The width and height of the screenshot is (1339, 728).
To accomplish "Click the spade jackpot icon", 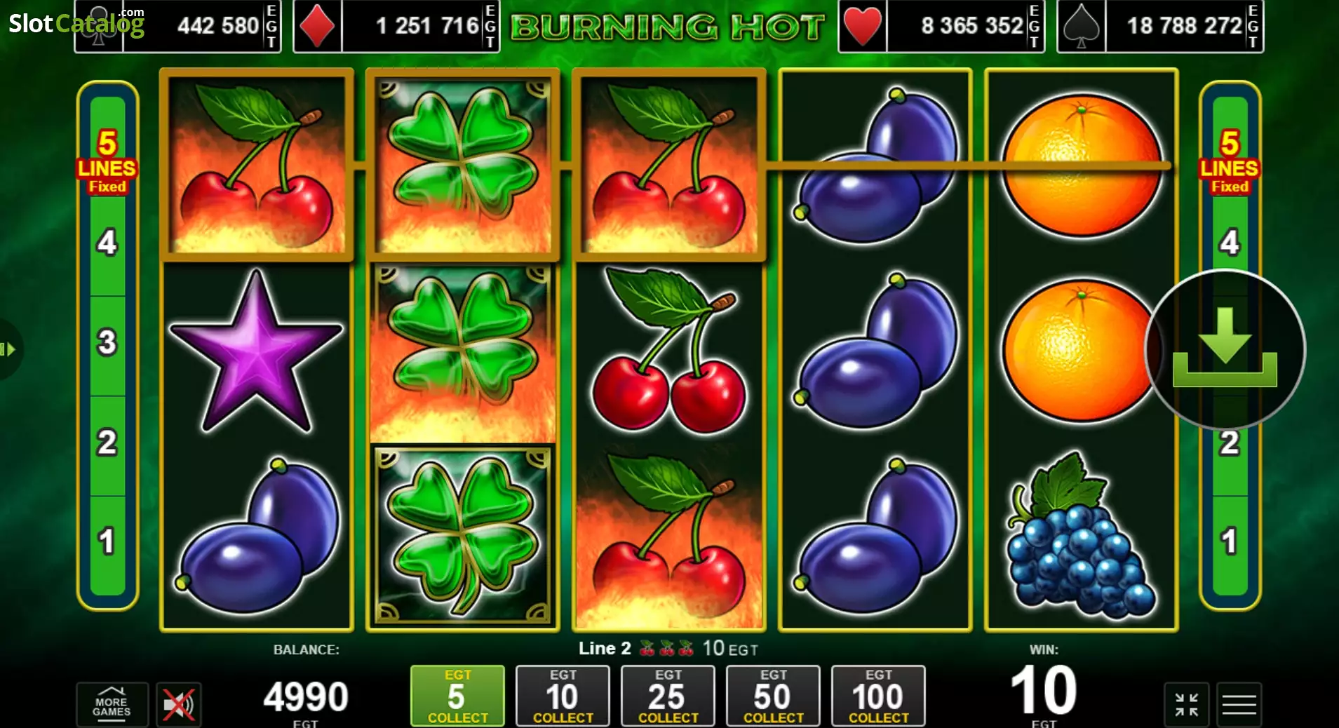I will 1081,26.
